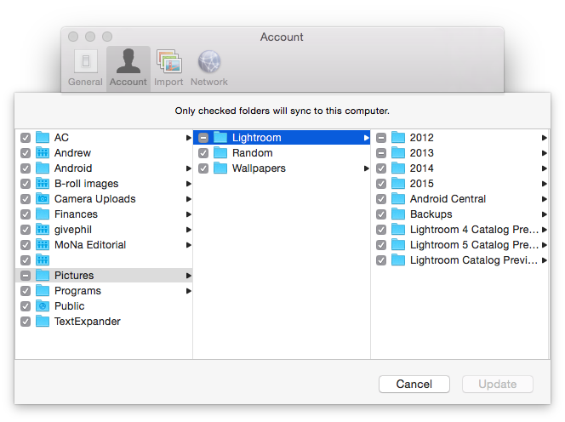Expand the Programs folder arrow
Image resolution: width=565 pixels, height=422 pixels.
pos(188,291)
